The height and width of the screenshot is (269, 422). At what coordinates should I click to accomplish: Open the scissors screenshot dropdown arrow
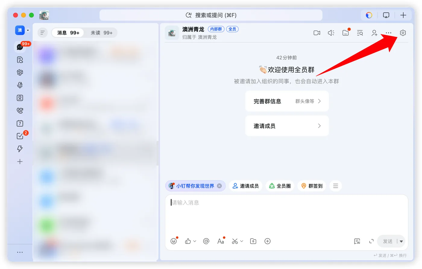pyautogui.click(x=241, y=241)
